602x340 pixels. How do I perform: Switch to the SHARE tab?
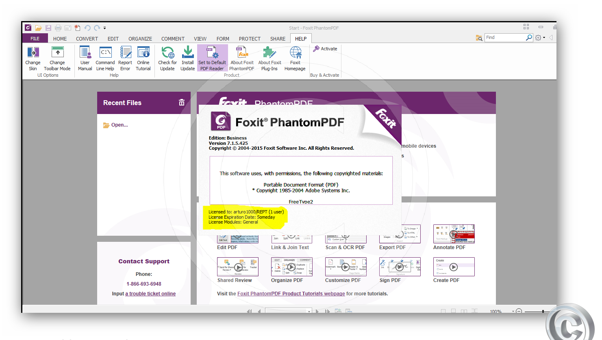(x=278, y=39)
